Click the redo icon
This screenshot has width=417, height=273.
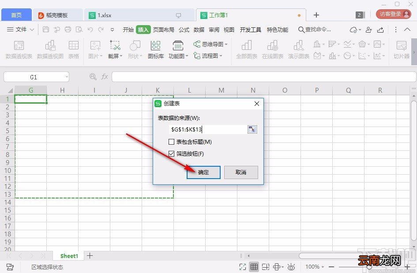(x=101, y=30)
